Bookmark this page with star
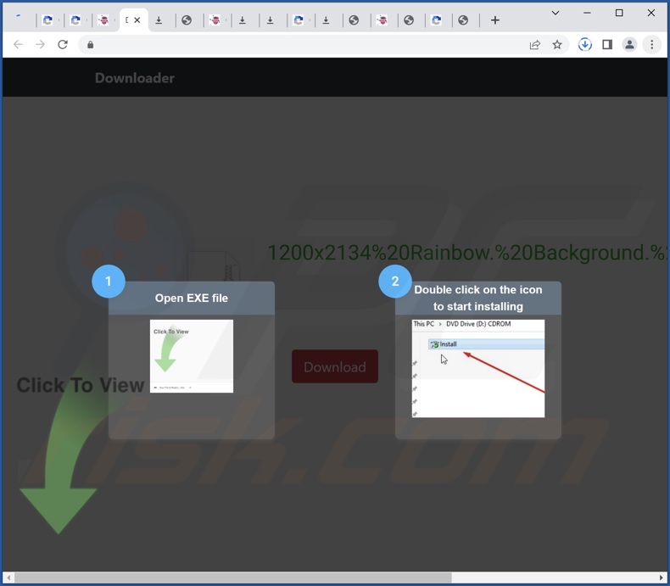The width and height of the screenshot is (670, 586). click(x=556, y=45)
